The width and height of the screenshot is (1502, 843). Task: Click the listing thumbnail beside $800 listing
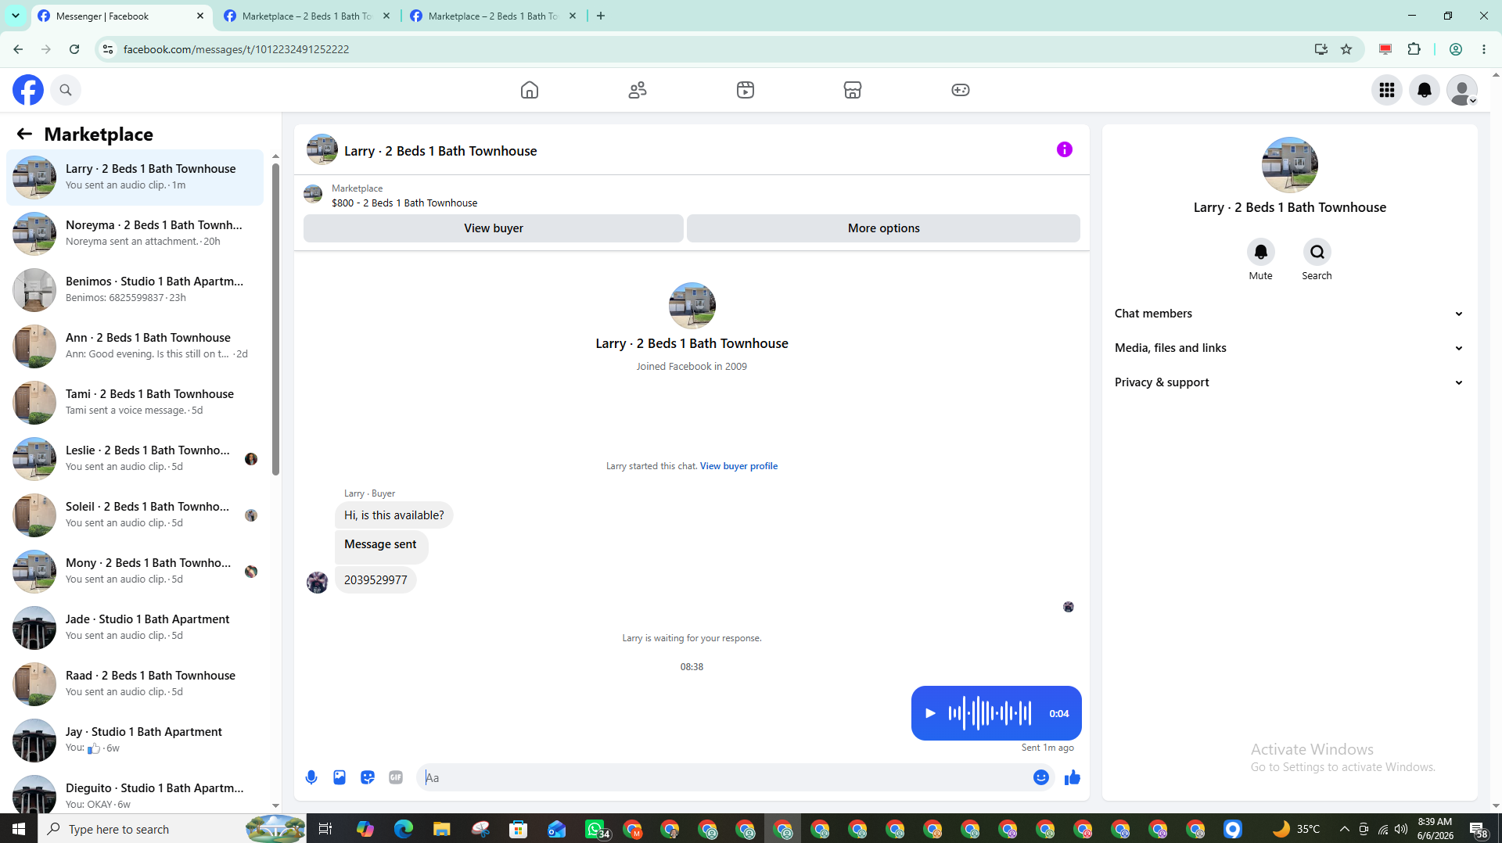[x=313, y=194]
